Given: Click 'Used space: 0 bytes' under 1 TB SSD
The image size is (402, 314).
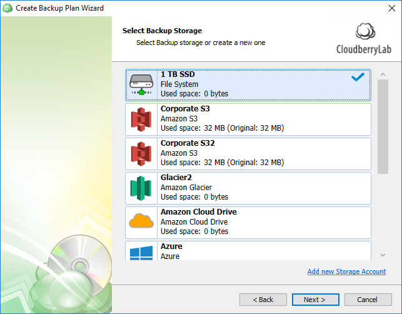Looking at the screenshot, I should (x=194, y=94).
